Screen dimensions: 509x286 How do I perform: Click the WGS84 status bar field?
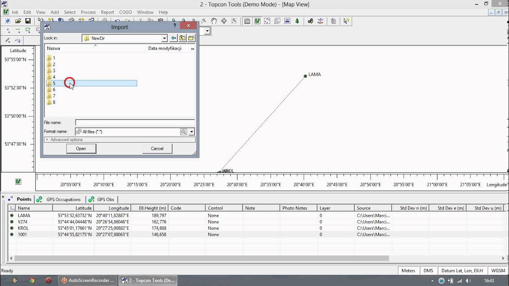(x=498, y=271)
